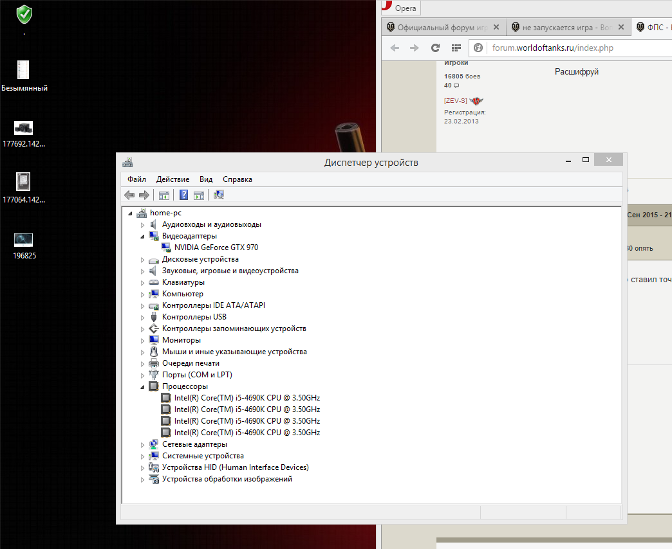Expand the Мониторы node
The height and width of the screenshot is (549, 672).
tap(143, 341)
